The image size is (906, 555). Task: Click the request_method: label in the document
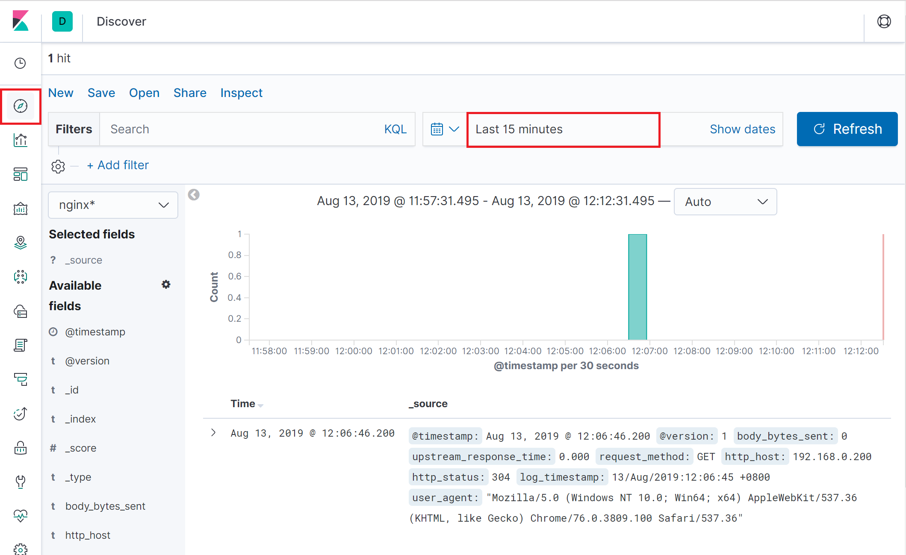(644, 457)
